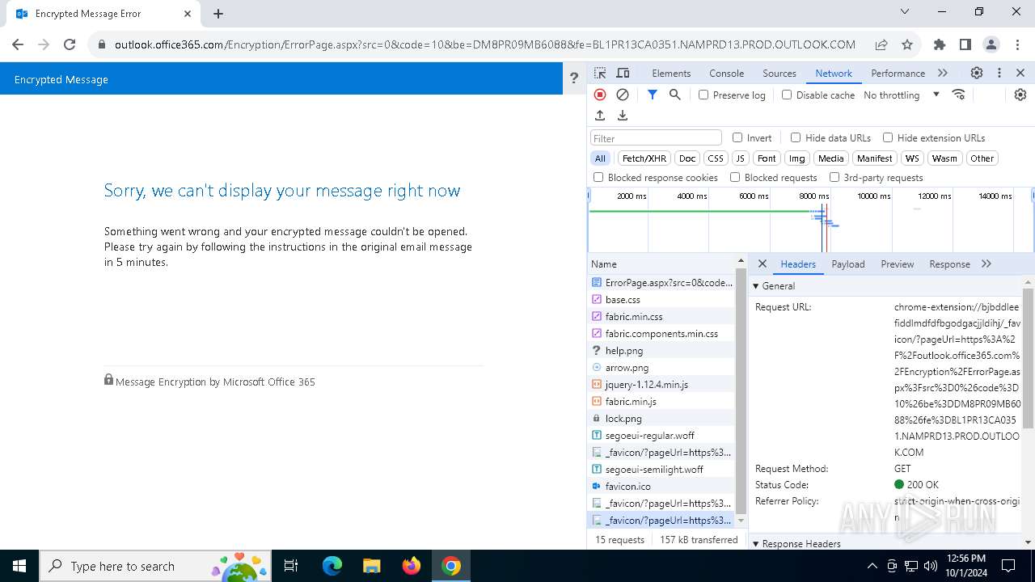Show more request detail tabs chevron
Screen dimensions: 1035x582
(x=986, y=264)
